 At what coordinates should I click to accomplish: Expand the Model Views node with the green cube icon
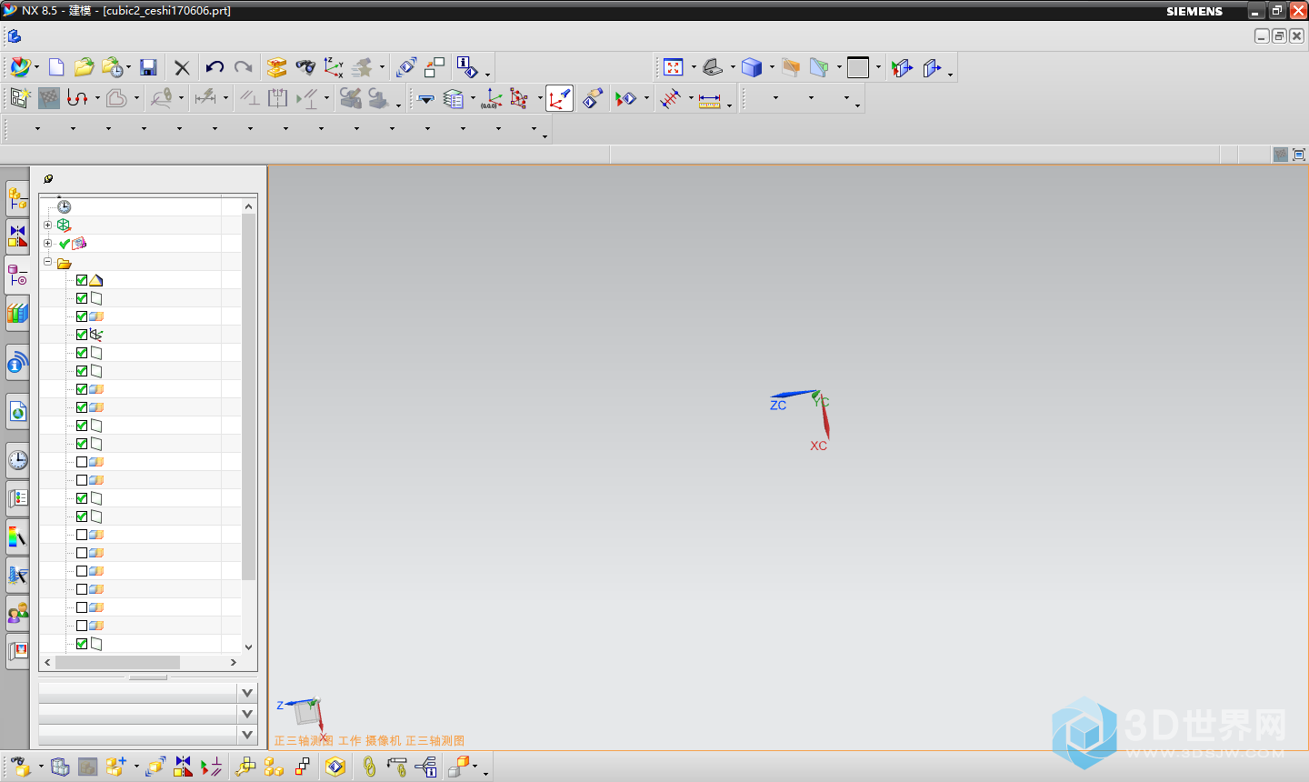click(x=48, y=225)
